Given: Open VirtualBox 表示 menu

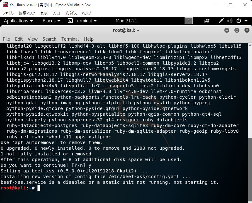Looking at the screenshot, I should coord(44,13).
